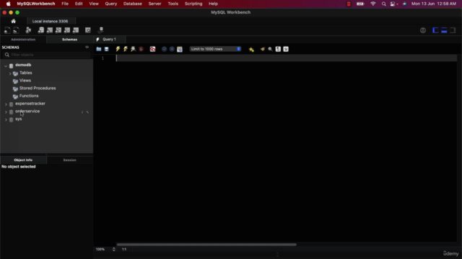Refresh schemas list arrows icon
Viewport: 462px width, 259px height.
coord(87,47)
